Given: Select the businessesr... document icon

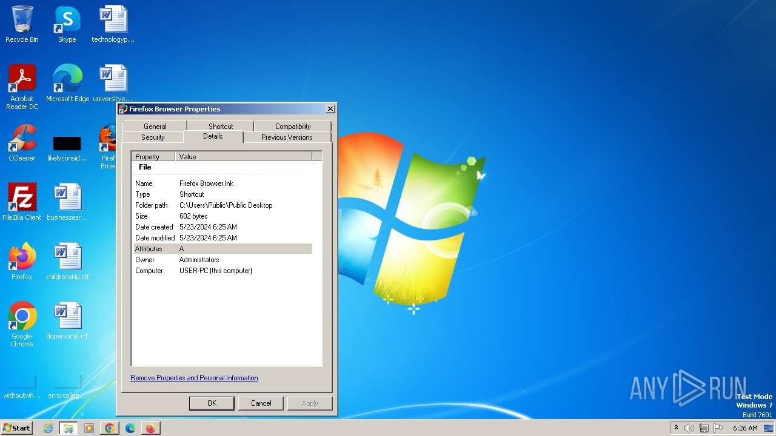Looking at the screenshot, I should click(x=67, y=202).
